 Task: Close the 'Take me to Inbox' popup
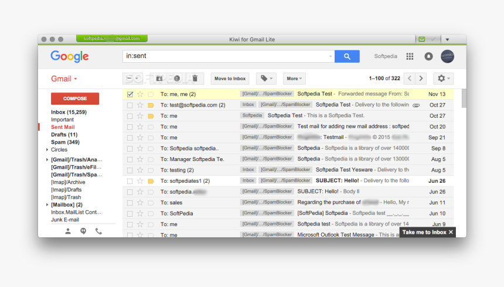[451, 232]
